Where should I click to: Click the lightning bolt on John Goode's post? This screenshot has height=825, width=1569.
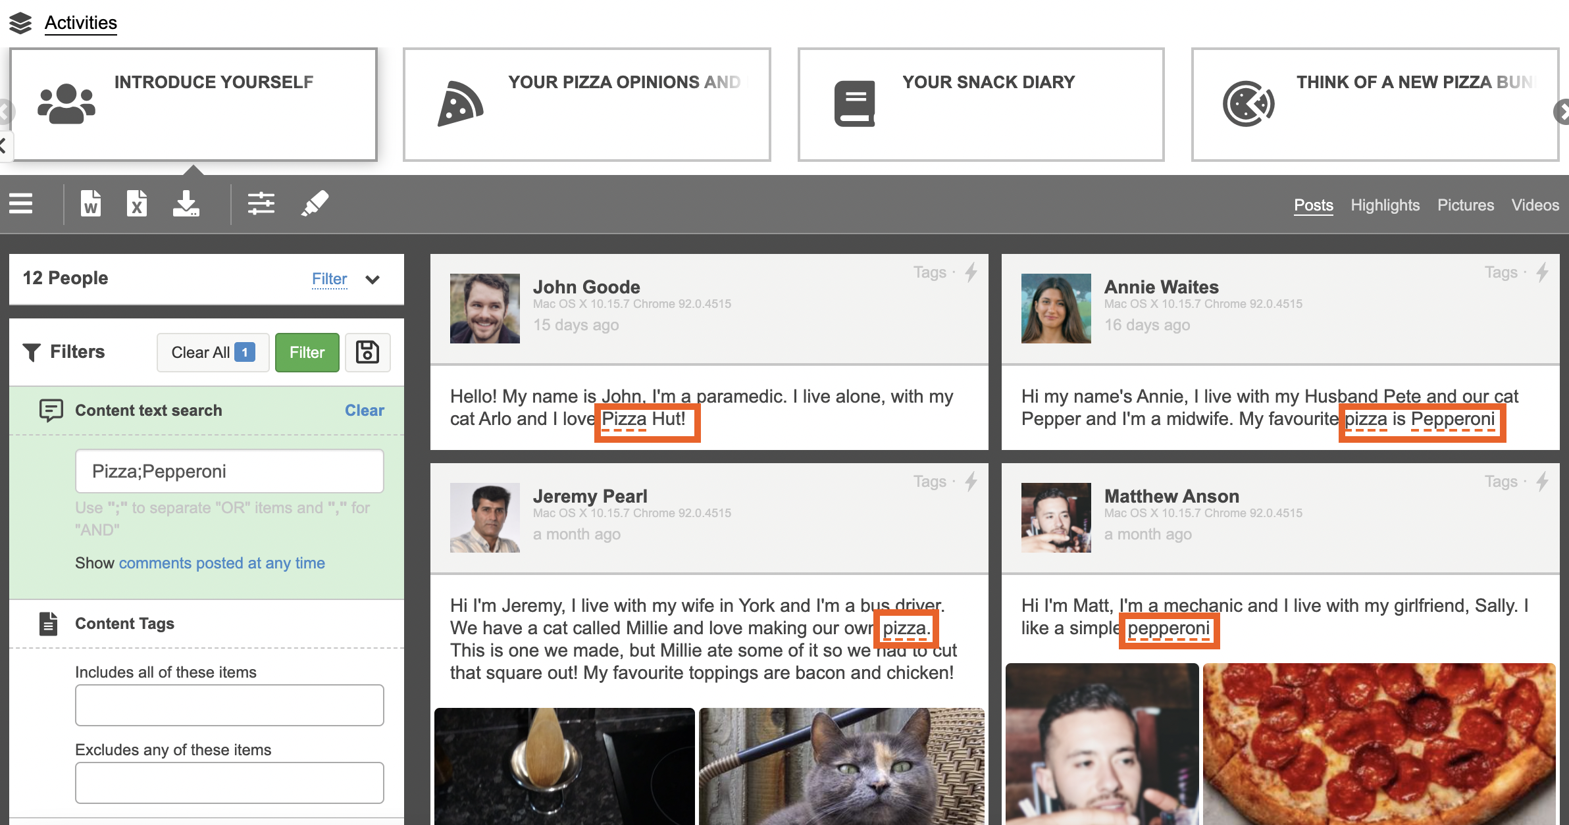click(971, 272)
